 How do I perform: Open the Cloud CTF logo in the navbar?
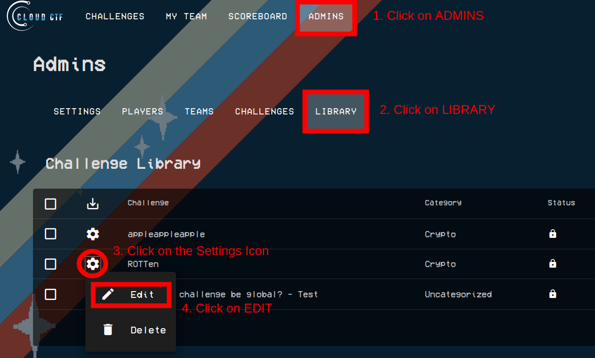point(34,16)
